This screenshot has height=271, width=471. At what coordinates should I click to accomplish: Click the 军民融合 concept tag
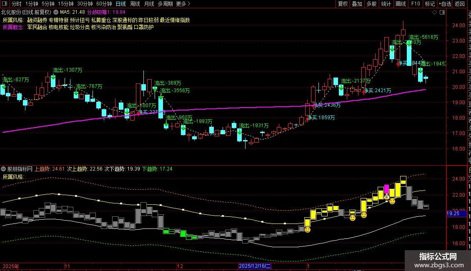coord(37,27)
